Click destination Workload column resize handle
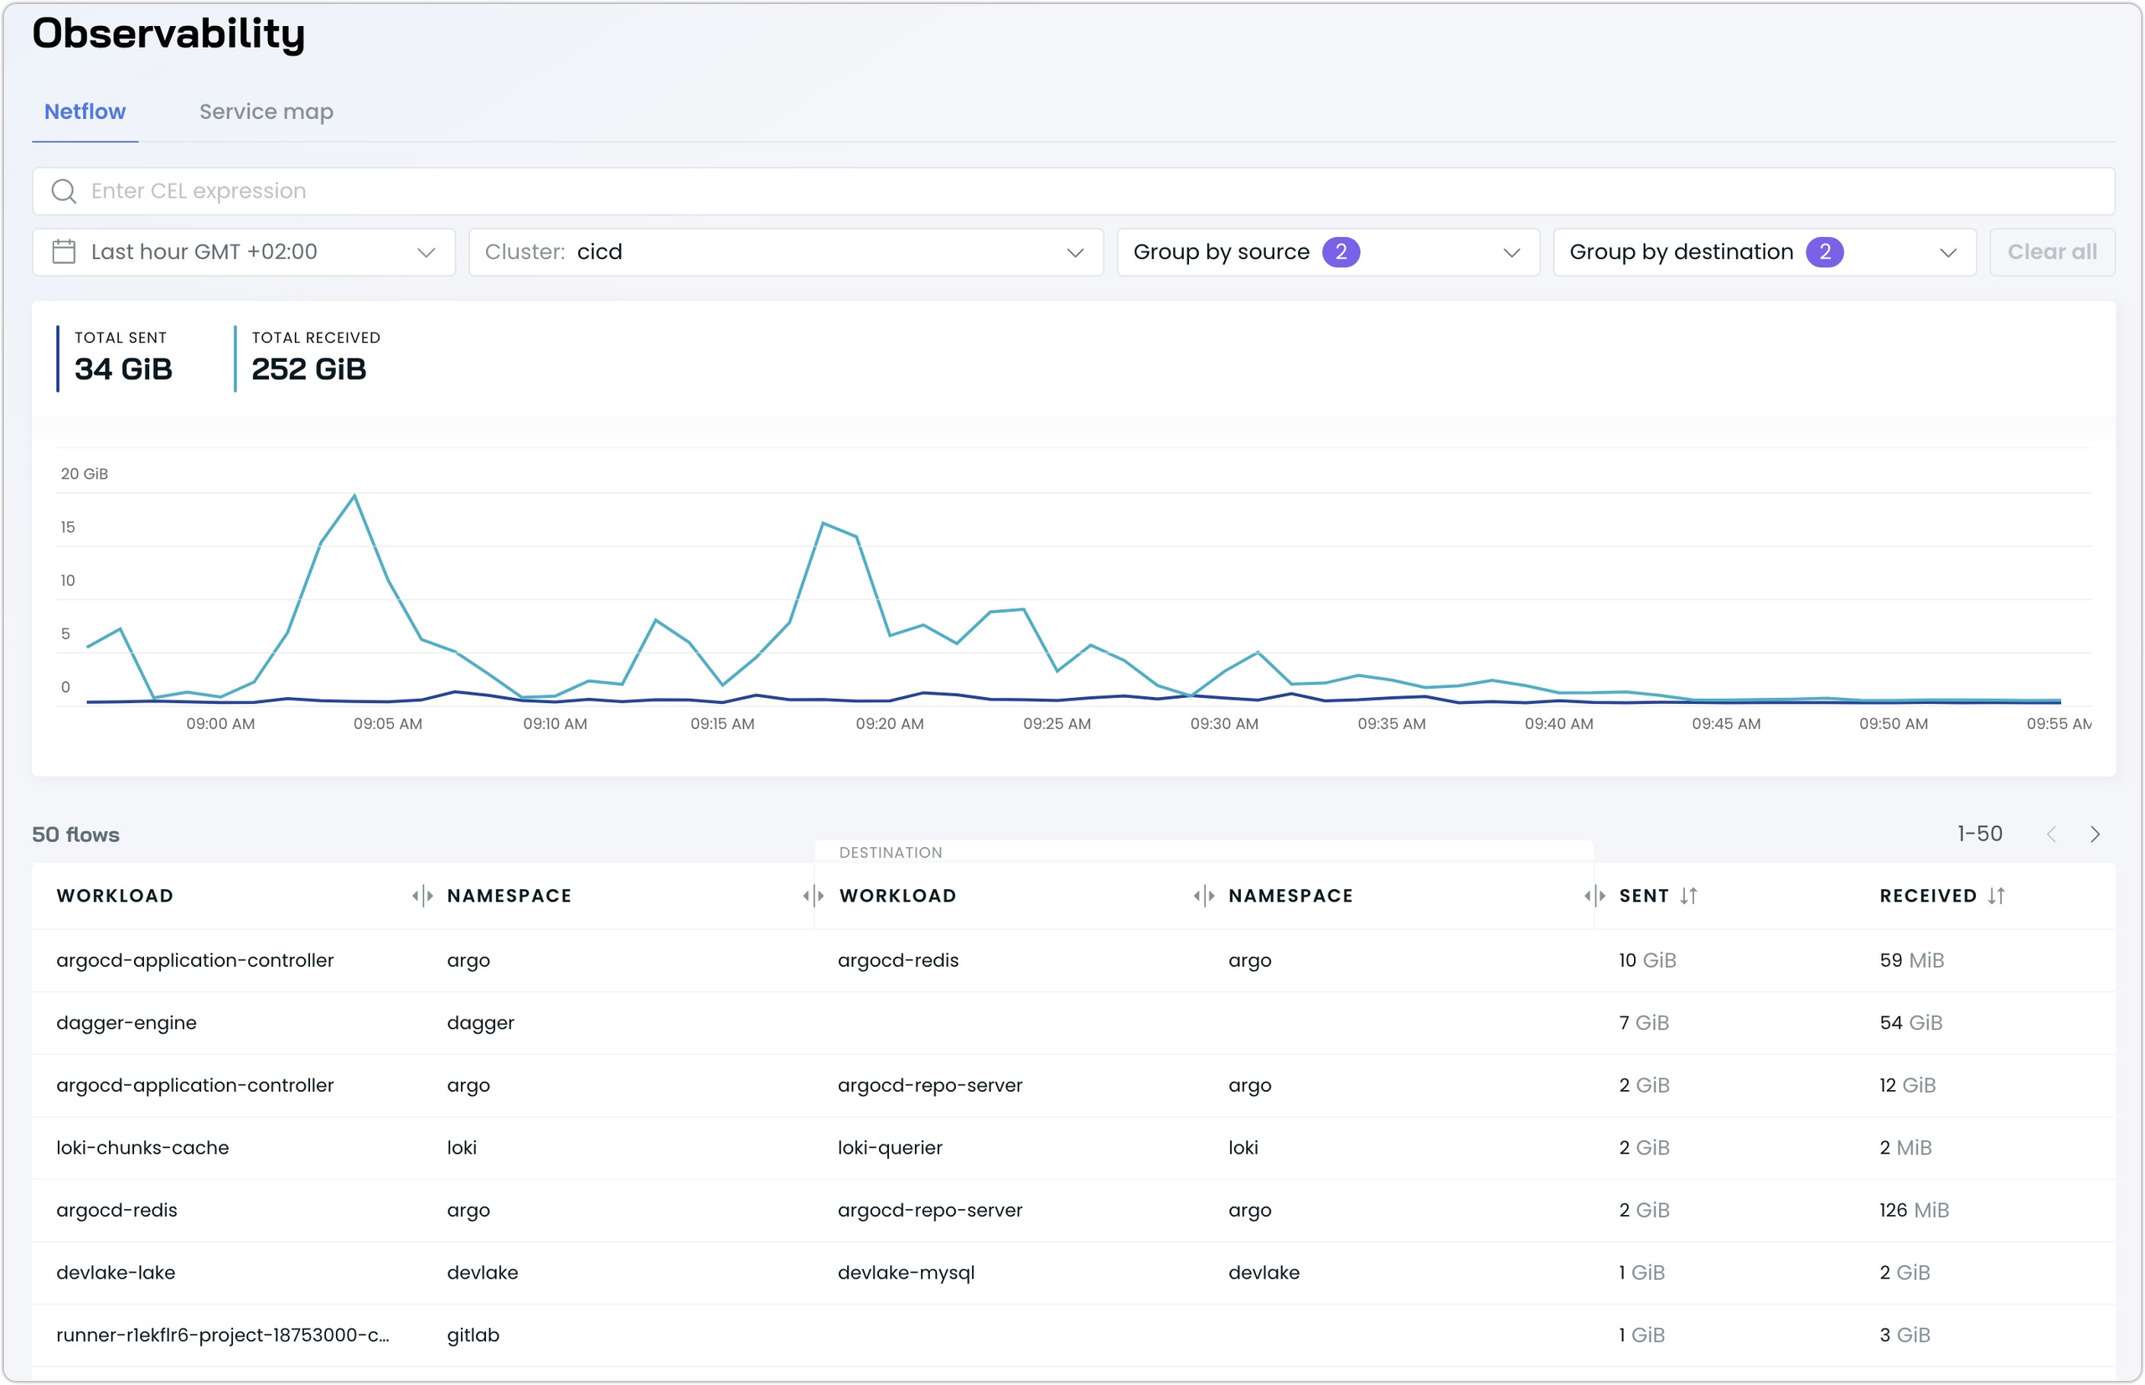2145x1385 pixels. point(1204,896)
